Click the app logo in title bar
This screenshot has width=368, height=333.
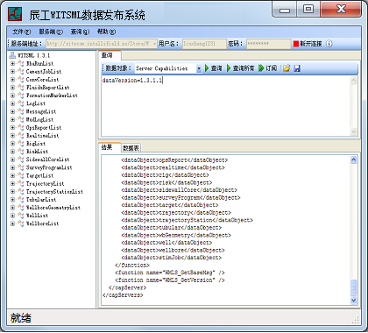pos(15,14)
